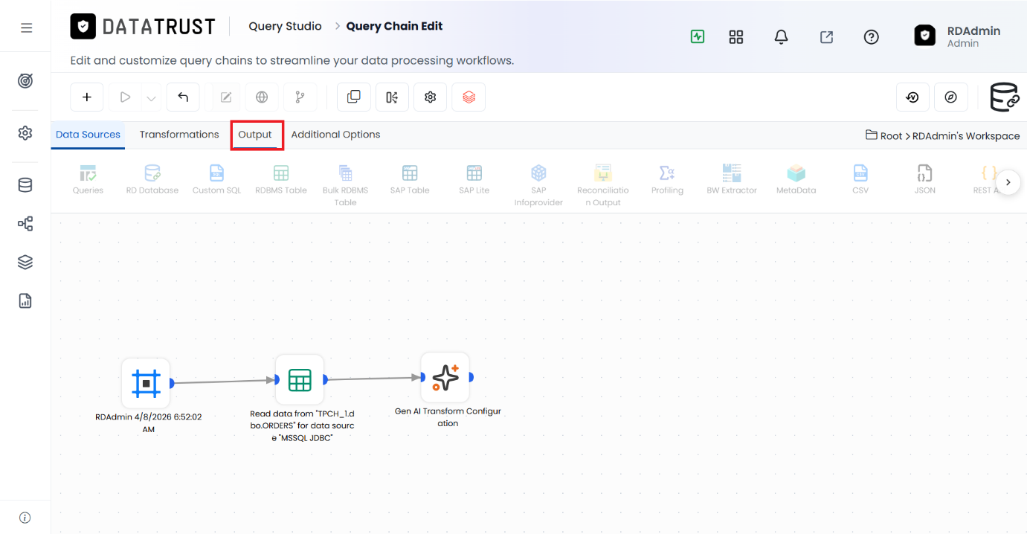
Task: Select the CSV data source
Action: 860,180
